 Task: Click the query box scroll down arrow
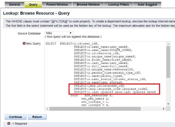pos(168,104)
